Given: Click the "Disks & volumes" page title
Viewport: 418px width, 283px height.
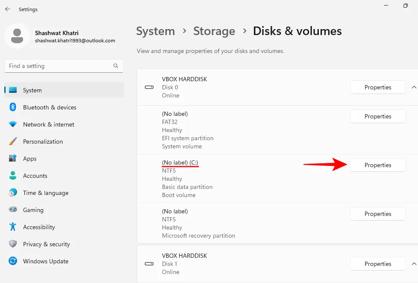Looking at the screenshot, I should (297, 31).
